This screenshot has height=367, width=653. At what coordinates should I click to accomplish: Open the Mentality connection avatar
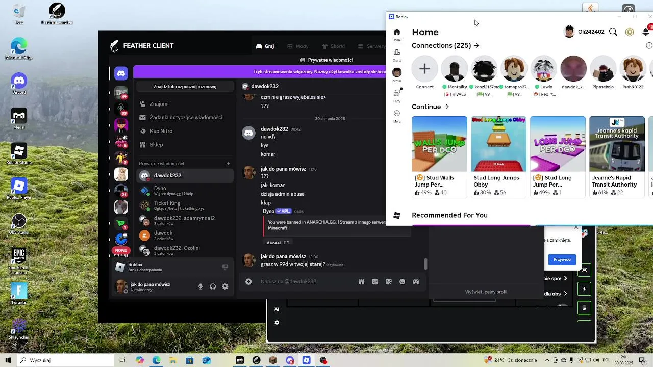pos(454,68)
